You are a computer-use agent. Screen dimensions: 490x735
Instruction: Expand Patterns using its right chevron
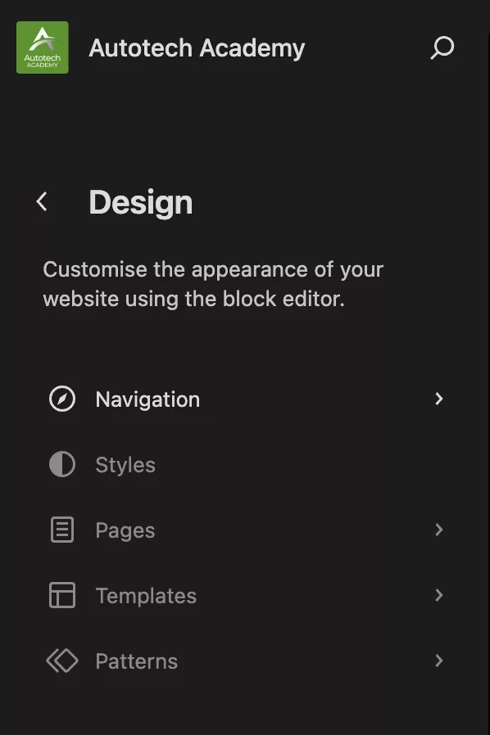(x=439, y=661)
